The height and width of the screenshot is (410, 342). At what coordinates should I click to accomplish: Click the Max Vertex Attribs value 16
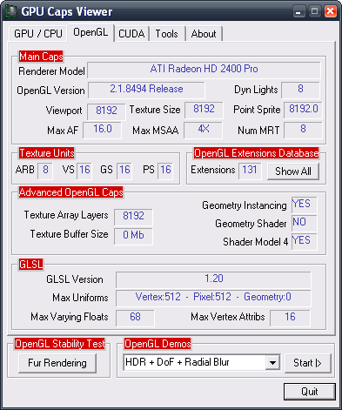click(290, 318)
